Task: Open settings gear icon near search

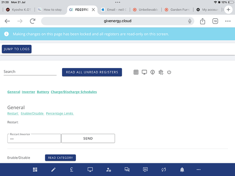Action: 161,72
